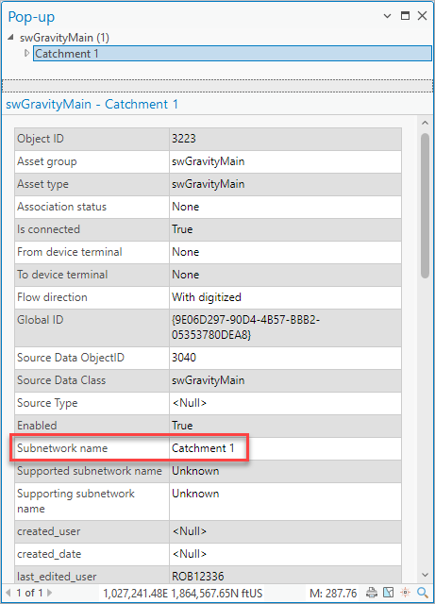Click the Enabled field label
Screen dimensions: 435x604
[x=37, y=426]
